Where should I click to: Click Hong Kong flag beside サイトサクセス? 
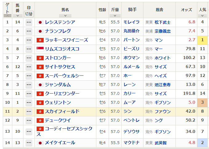tap(40, 67)
